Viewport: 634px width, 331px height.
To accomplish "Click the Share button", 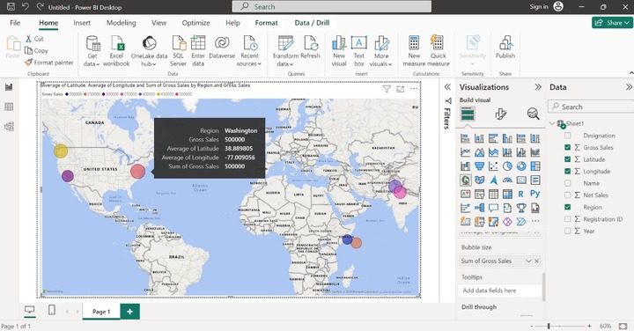I will pos(612,23).
